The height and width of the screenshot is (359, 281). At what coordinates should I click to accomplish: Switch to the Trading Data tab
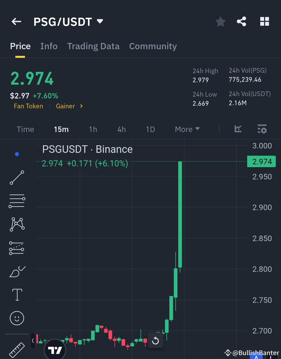[93, 46]
